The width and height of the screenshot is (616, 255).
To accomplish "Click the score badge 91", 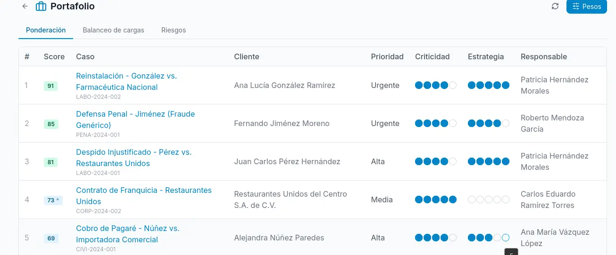I will tap(50, 86).
